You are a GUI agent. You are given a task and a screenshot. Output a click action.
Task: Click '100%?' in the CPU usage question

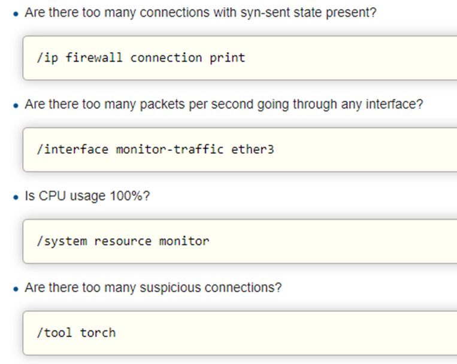(130, 196)
